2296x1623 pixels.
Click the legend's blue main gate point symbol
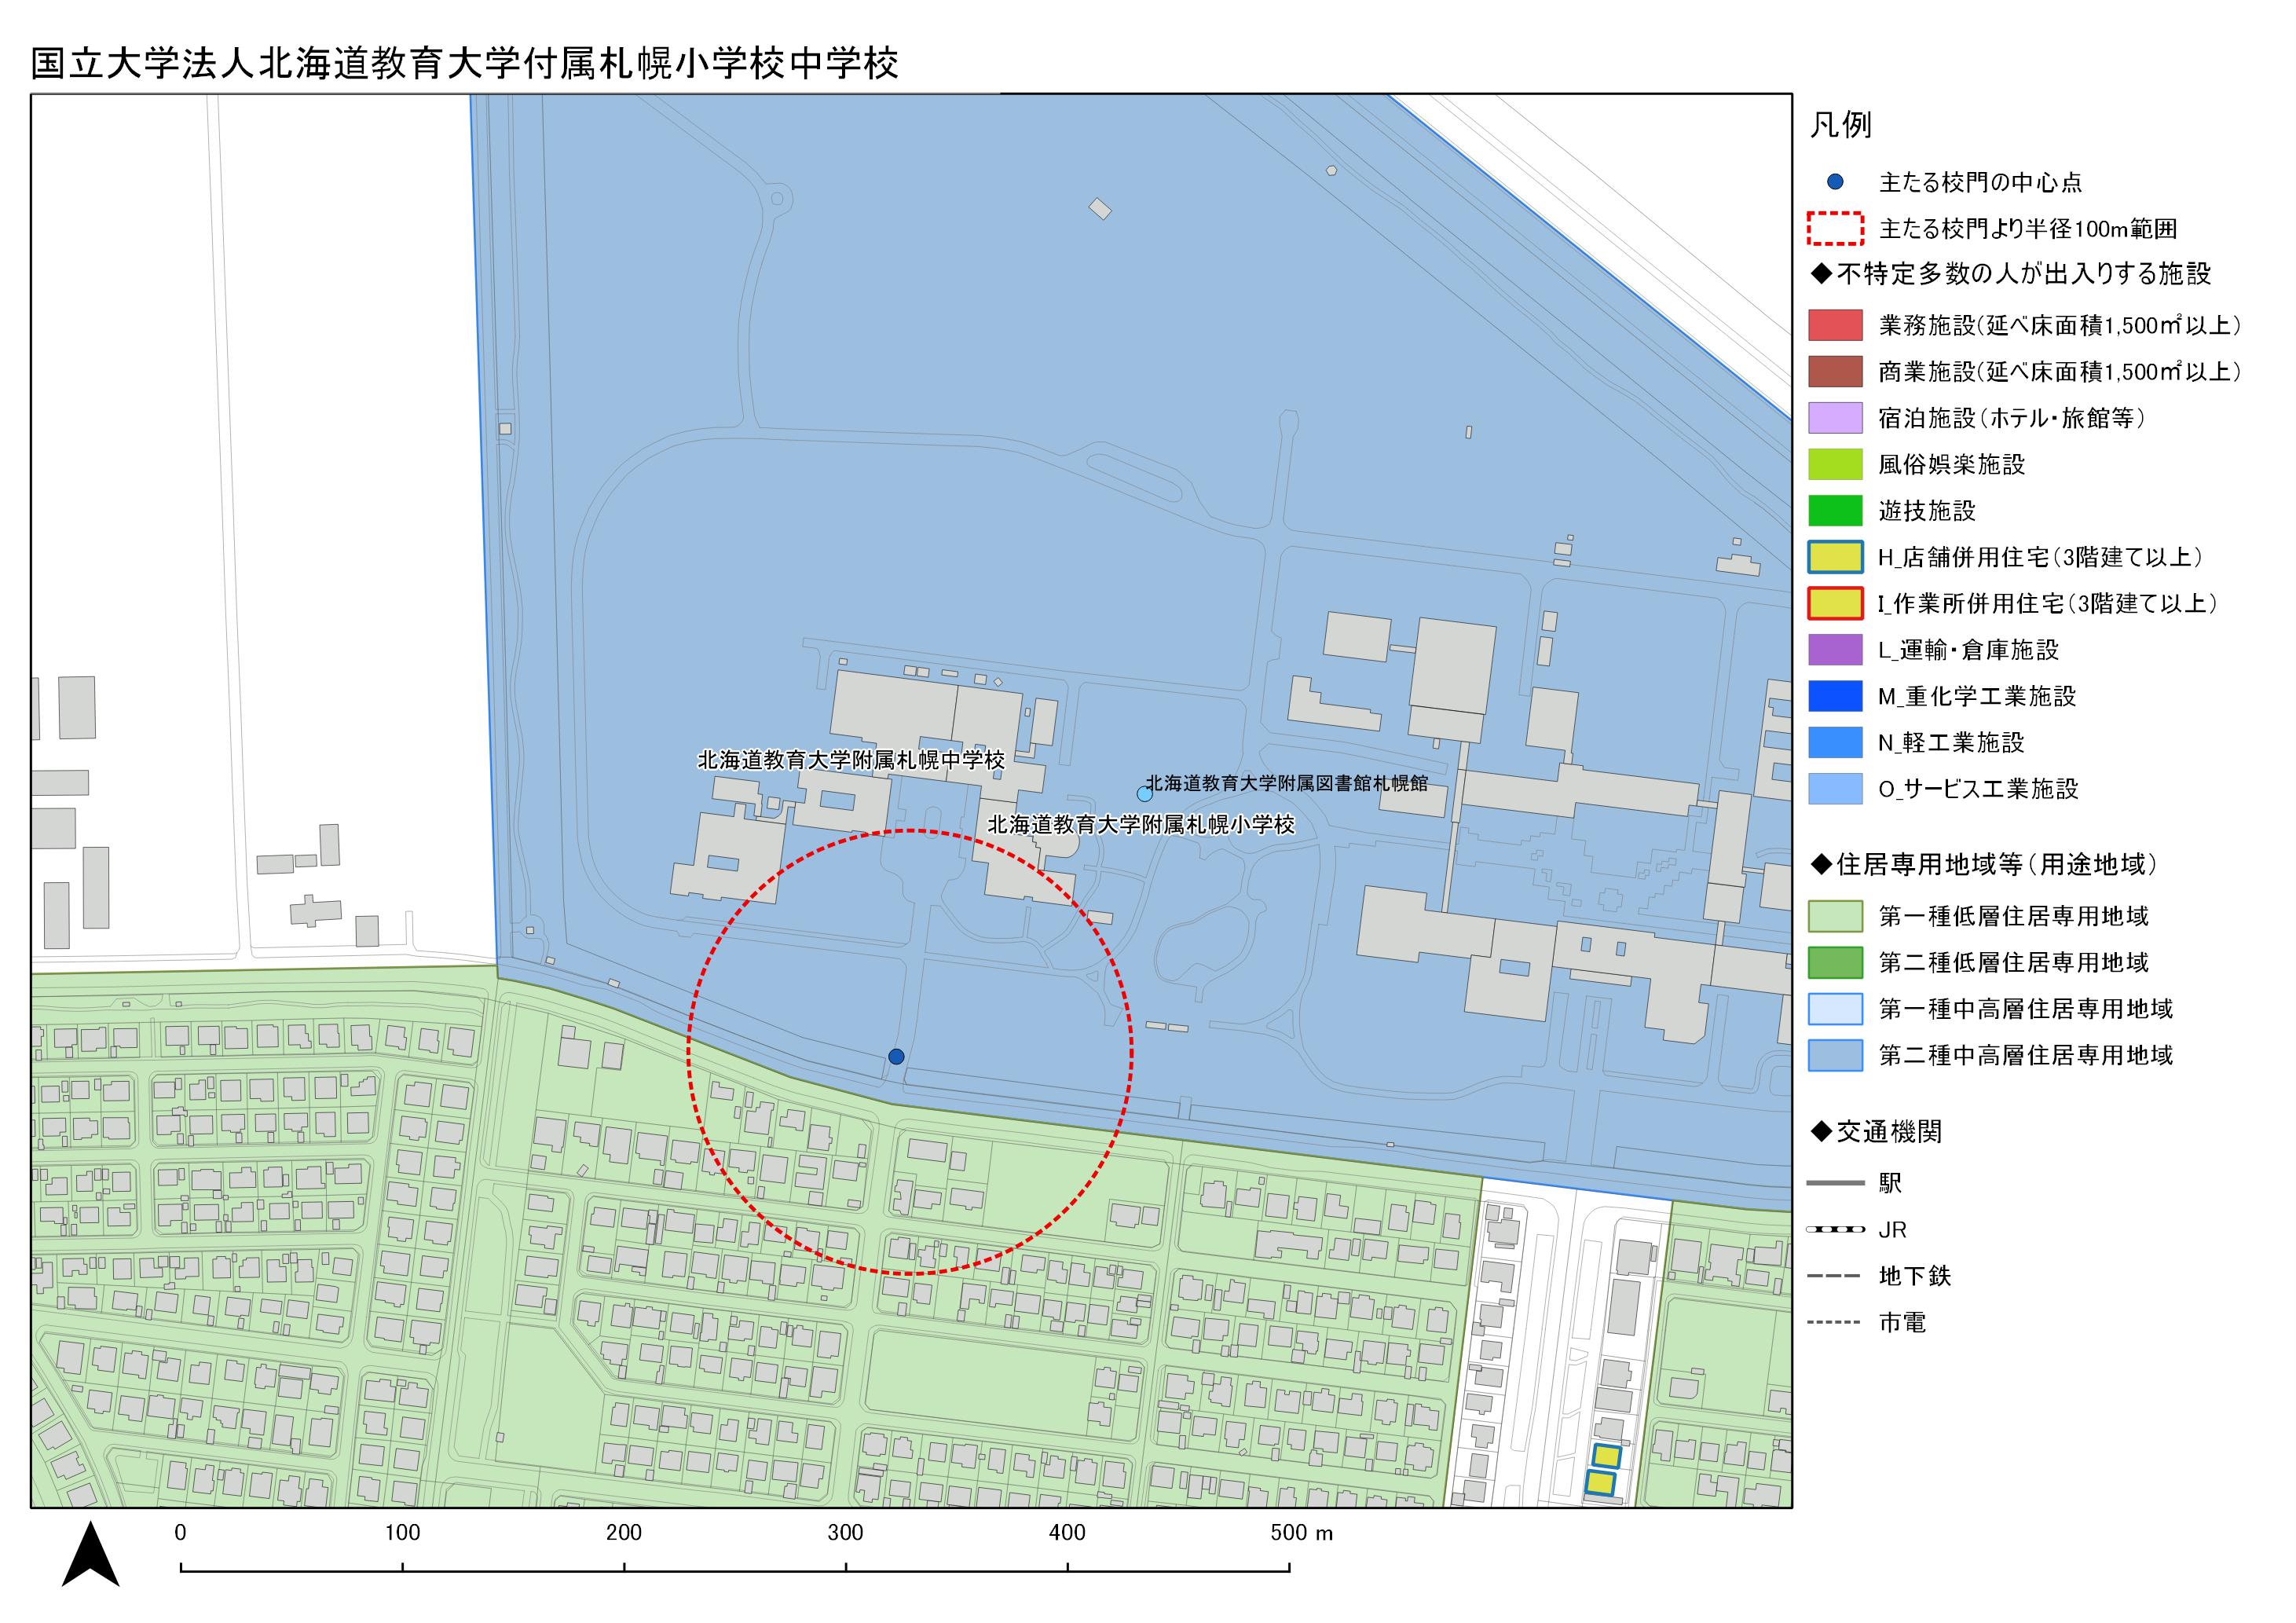(1835, 182)
